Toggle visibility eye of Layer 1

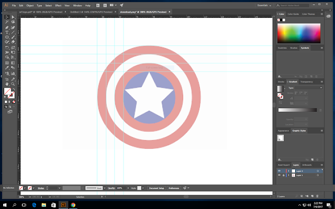point(279,175)
